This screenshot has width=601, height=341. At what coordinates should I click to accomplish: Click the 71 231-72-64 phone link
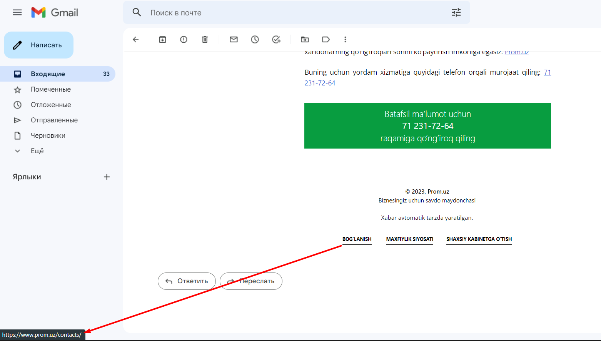[320, 83]
